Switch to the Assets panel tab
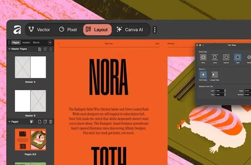 tap(26, 43)
